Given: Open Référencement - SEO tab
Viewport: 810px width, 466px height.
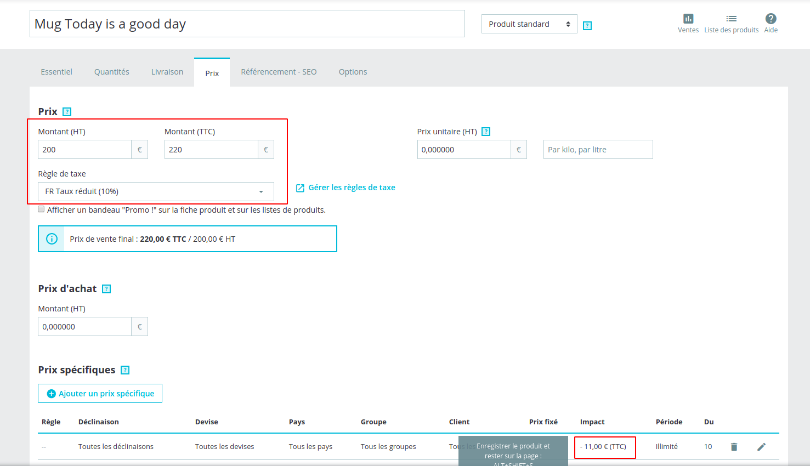Looking at the screenshot, I should [x=279, y=72].
